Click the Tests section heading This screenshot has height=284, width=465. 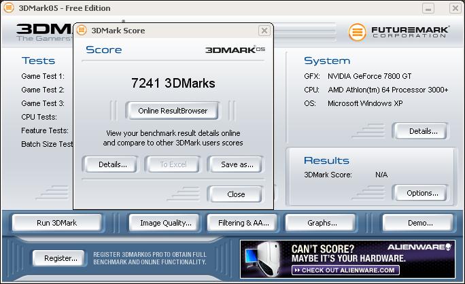click(x=38, y=60)
